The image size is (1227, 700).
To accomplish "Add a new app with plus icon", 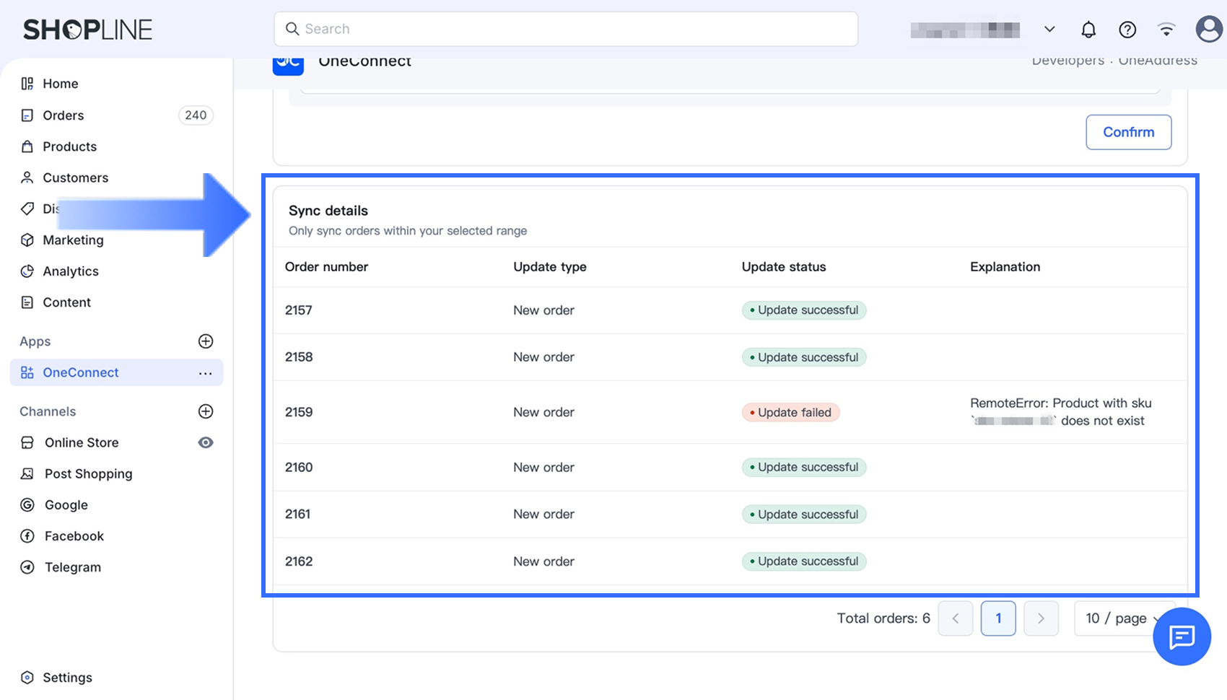I will [x=206, y=341].
